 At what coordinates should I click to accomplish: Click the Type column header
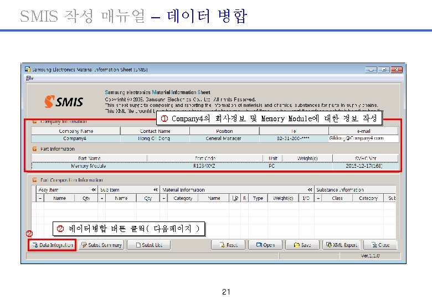(258, 198)
